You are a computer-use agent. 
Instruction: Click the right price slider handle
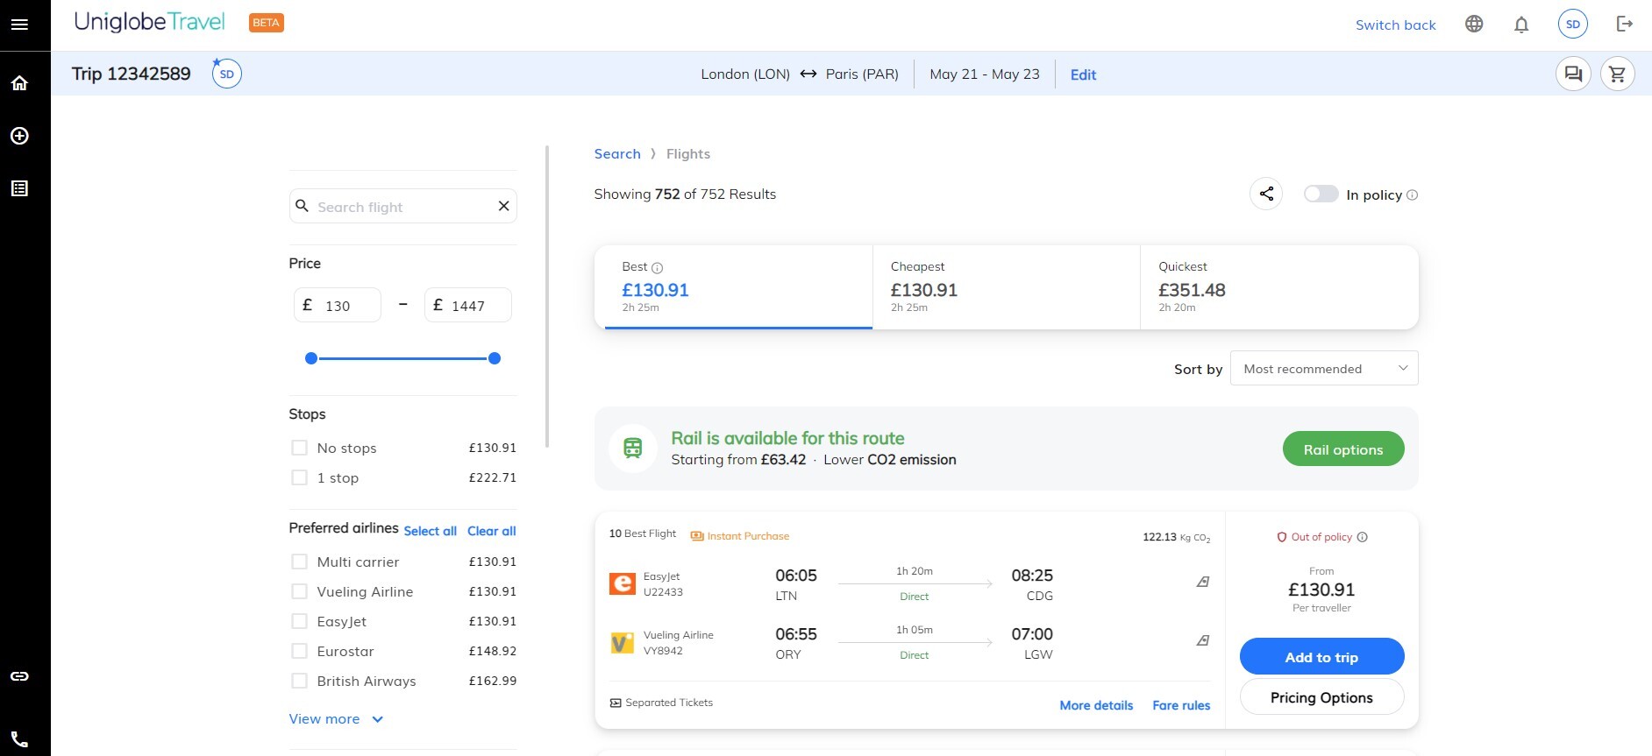495,358
